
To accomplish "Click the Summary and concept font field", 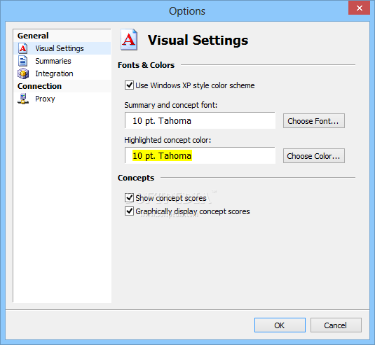I will 200,121.
